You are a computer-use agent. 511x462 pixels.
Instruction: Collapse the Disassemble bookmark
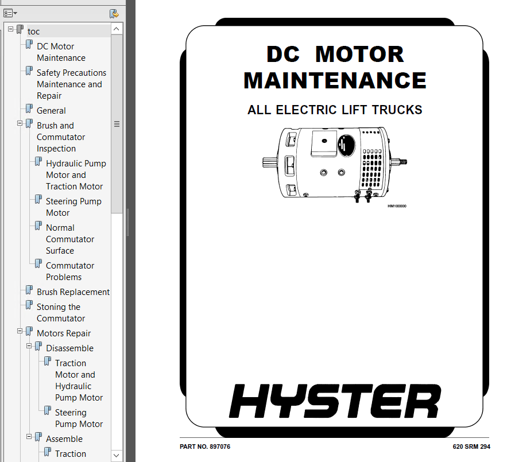[x=29, y=346]
